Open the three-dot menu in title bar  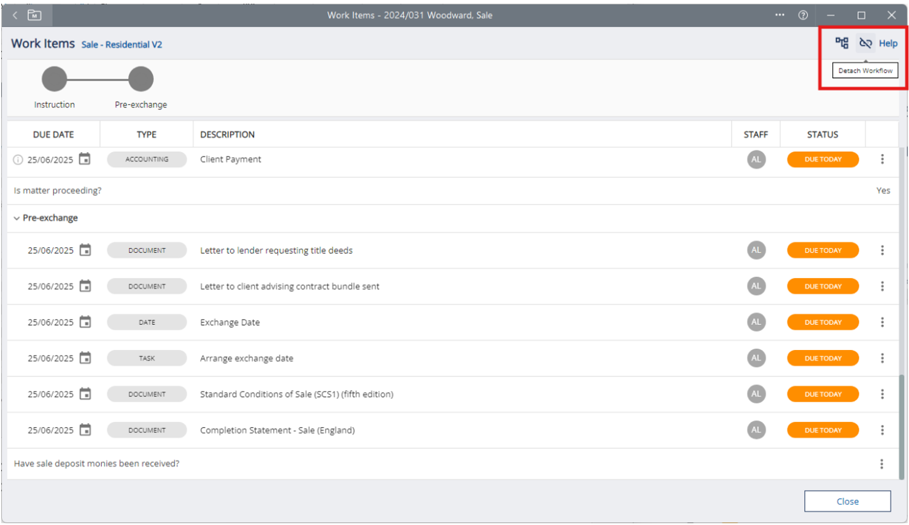click(779, 15)
